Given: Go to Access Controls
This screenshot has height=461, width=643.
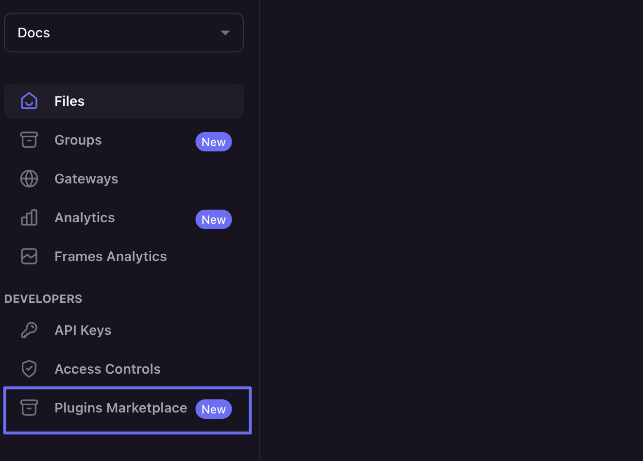Looking at the screenshot, I should [x=108, y=369].
